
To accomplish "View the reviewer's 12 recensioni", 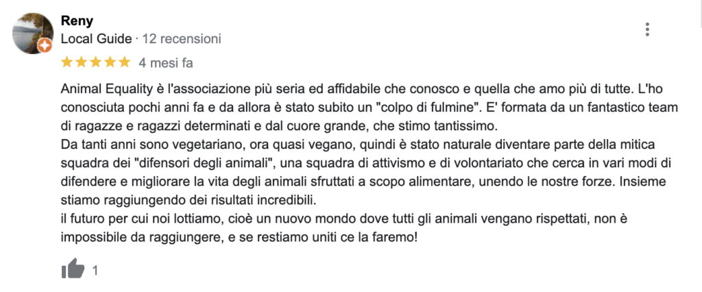I will [182, 39].
